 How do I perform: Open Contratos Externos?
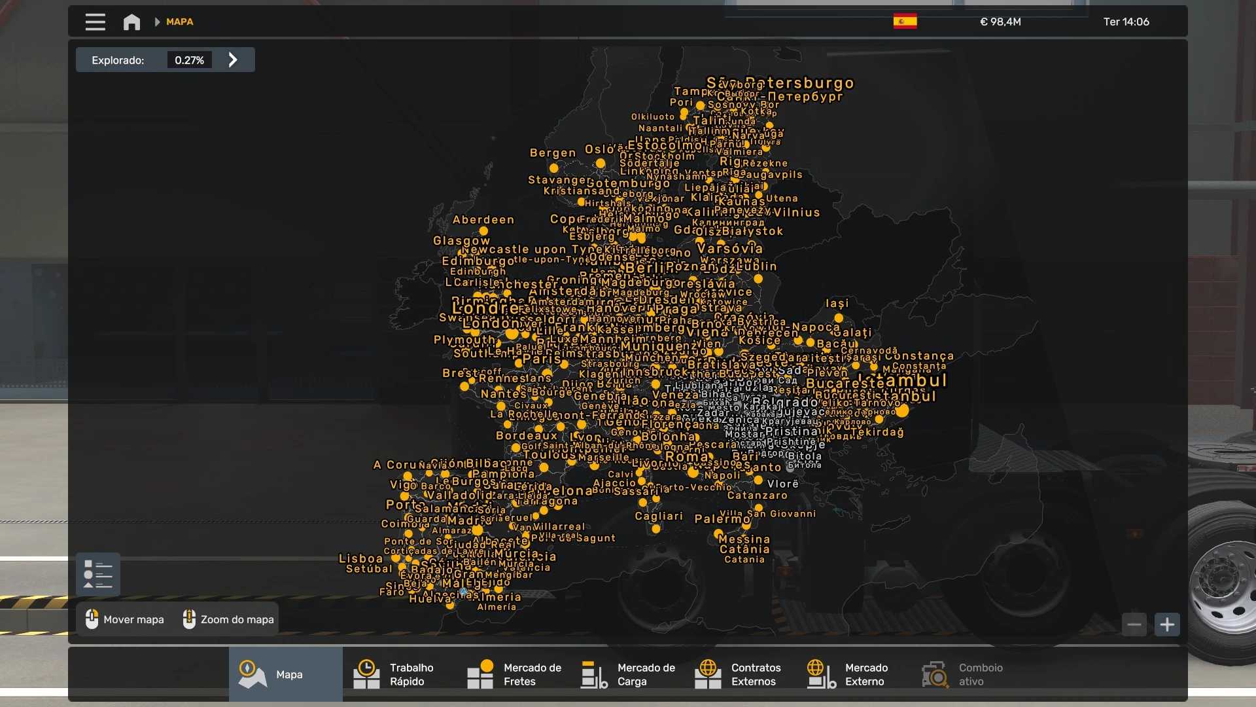click(x=739, y=674)
